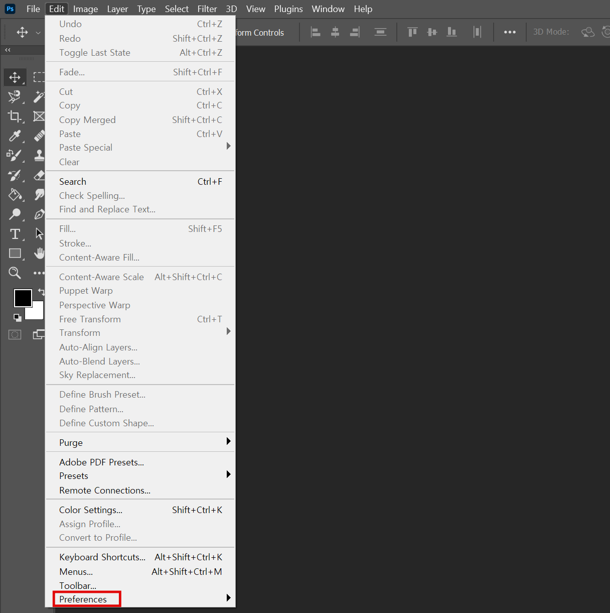Viewport: 610px width, 613px height.
Task: Align left edges icon in options bar
Action: pyautogui.click(x=316, y=32)
